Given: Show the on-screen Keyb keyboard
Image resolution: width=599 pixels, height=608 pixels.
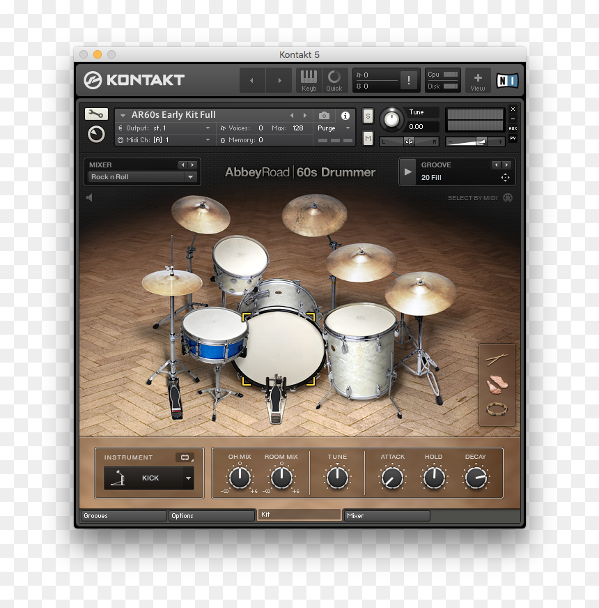Looking at the screenshot, I should click(x=309, y=80).
